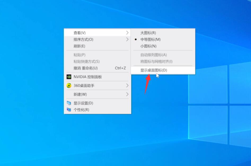Toggle 自动排列图标(A)
This screenshot has width=251, height=166.
pyautogui.click(x=163, y=55)
